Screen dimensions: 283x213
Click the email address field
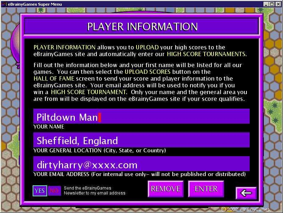(141, 164)
